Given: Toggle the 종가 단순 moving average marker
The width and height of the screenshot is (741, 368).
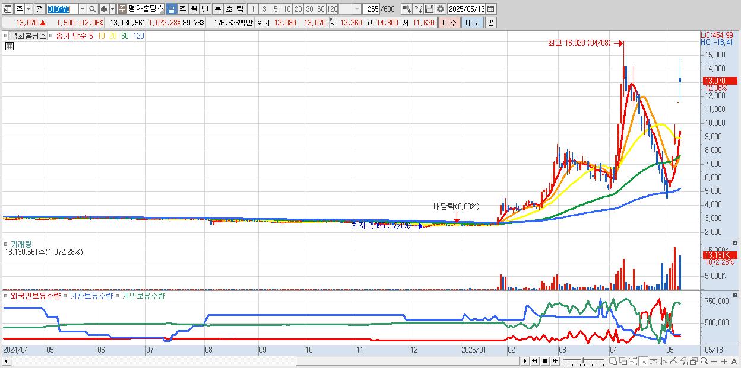Looking at the screenshot, I should [52, 36].
